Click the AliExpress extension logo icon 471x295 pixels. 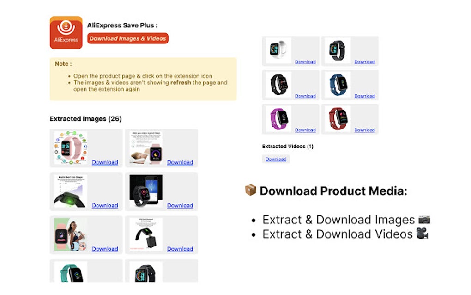(66, 32)
